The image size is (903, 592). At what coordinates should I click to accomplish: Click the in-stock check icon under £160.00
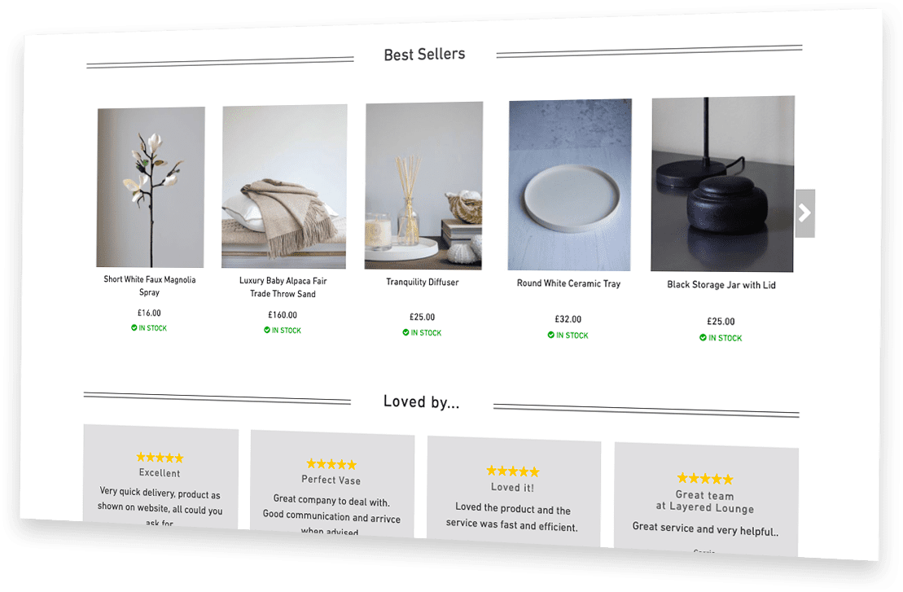click(x=267, y=330)
